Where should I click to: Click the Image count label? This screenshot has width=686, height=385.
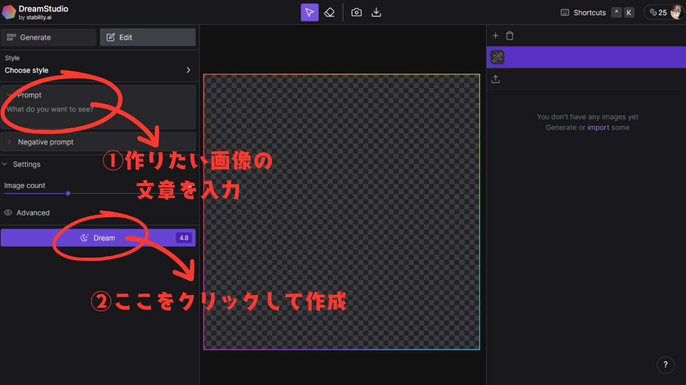25,185
